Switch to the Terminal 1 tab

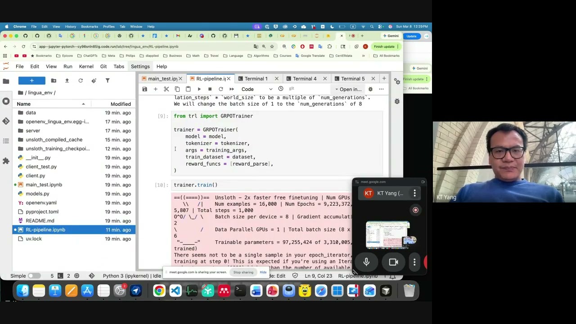pos(256,79)
